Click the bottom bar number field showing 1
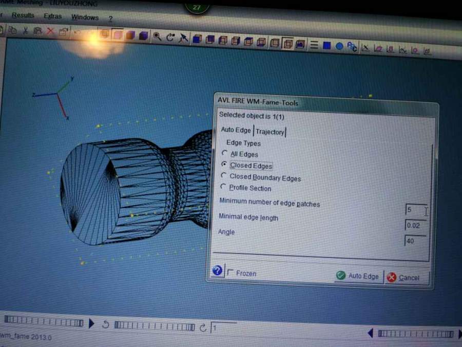Viewport: 462px width, 347px height. click(224, 327)
